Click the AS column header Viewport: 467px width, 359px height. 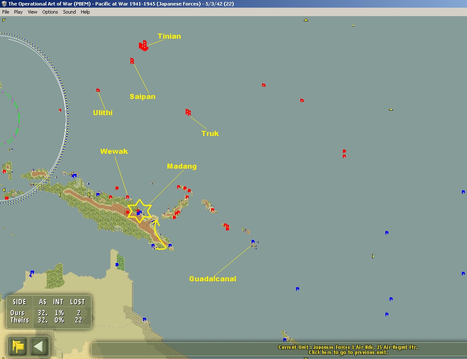[x=42, y=302]
